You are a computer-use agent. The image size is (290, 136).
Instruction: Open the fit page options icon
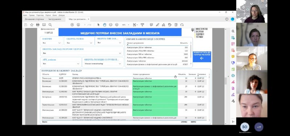pos(134,25)
